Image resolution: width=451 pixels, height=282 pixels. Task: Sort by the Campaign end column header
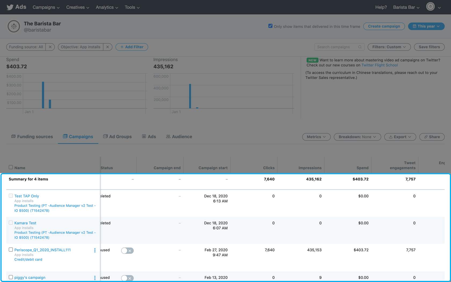tap(167, 168)
